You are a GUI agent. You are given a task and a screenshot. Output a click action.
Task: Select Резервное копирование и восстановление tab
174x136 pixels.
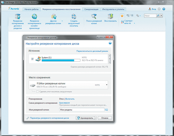[61, 9]
